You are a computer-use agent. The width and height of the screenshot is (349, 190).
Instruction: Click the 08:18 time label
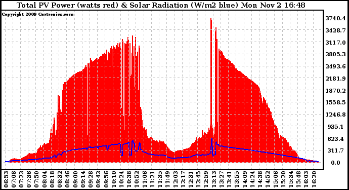[x=52, y=179]
